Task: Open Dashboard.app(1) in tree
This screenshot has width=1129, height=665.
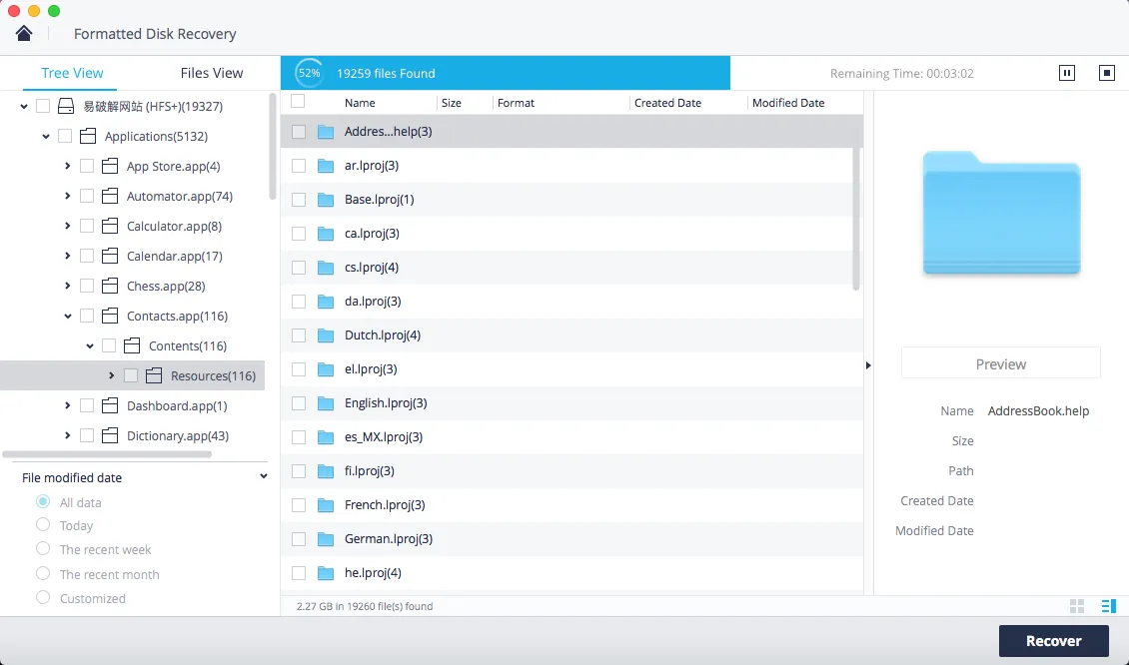Action: point(177,406)
